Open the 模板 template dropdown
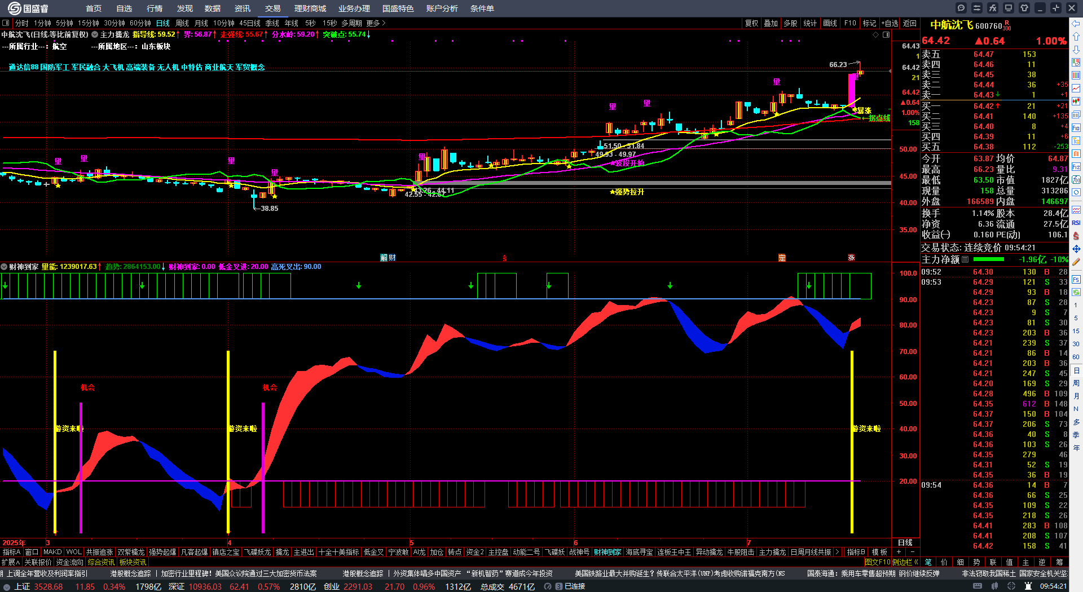 point(879,552)
